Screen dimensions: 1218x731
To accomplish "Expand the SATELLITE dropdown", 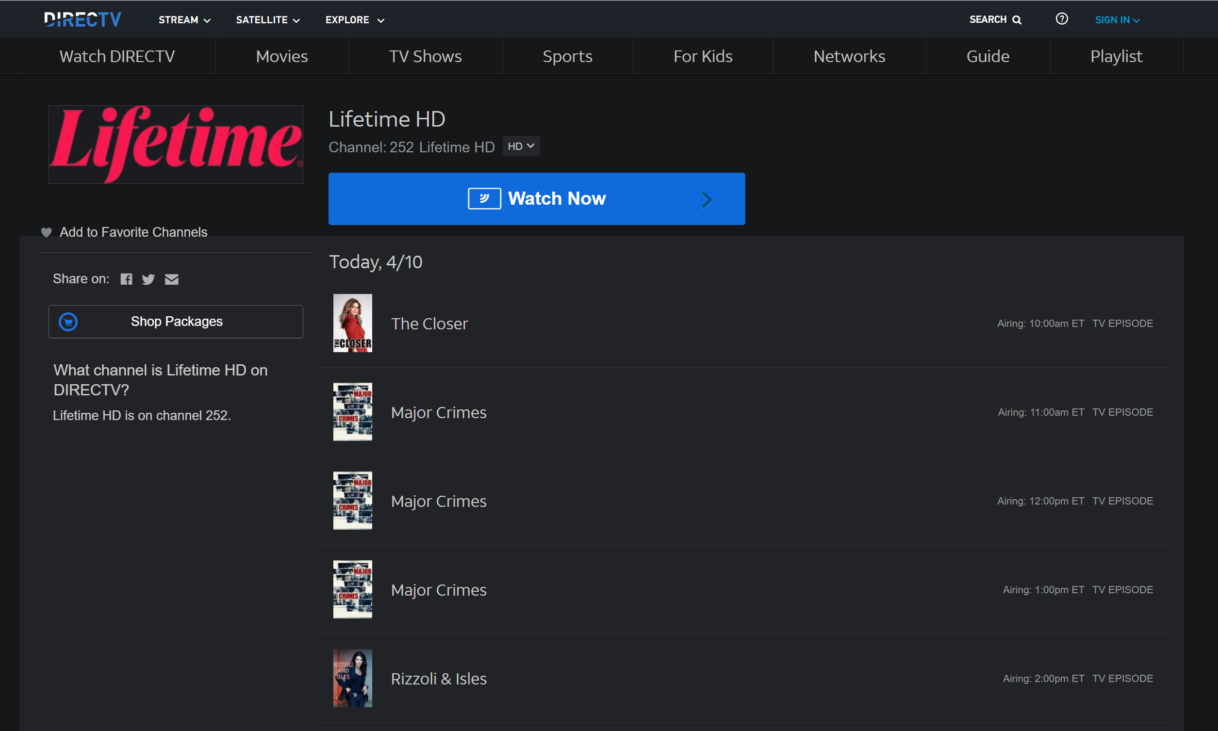I will pyautogui.click(x=267, y=20).
